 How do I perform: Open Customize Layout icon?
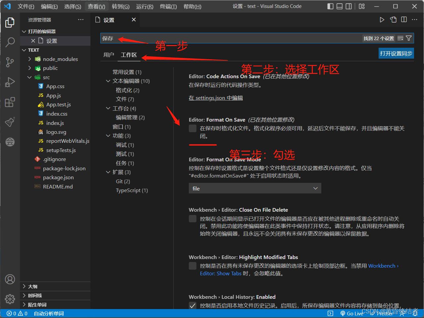point(362,6)
